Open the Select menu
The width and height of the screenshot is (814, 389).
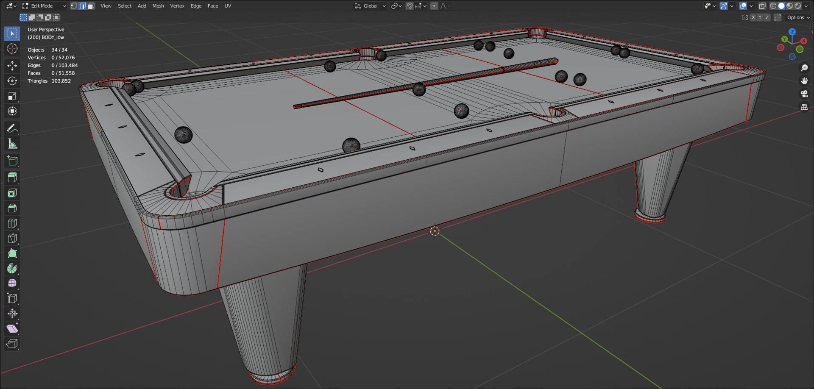click(x=124, y=6)
